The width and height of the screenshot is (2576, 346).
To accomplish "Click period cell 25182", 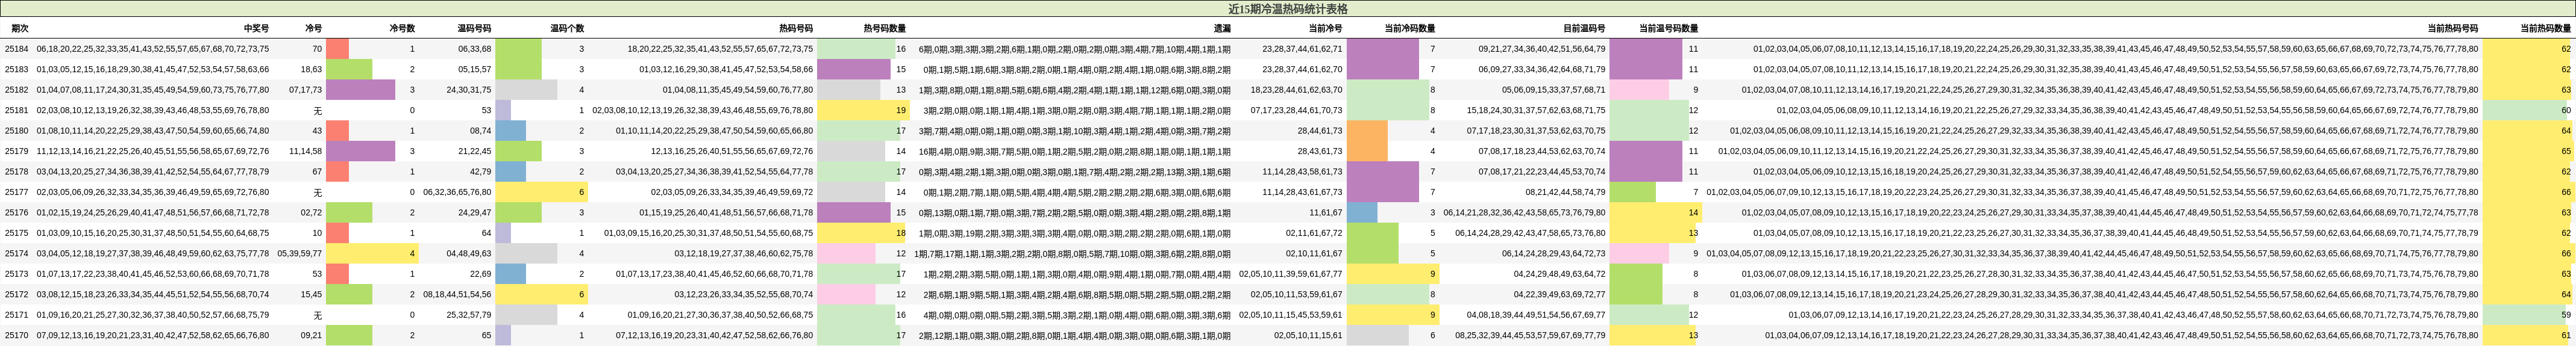I will [17, 90].
